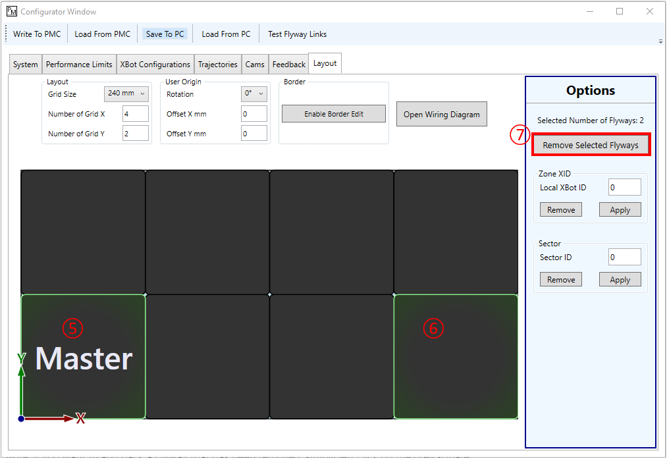667x459 pixels.
Task: Expand the Grid Size dropdown
Action: pos(126,94)
